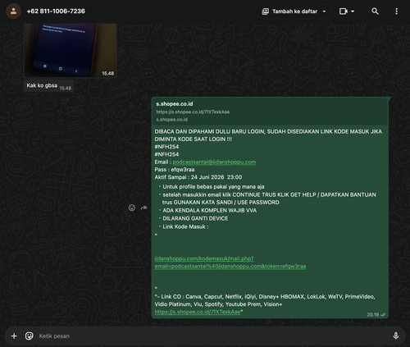Expand the Tambah ke daftar dropdown arrow
This screenshot has width=410, height=347.
point(324,11)
